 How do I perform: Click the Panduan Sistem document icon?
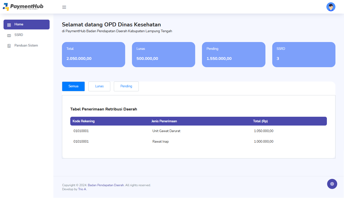click(9, 46)
